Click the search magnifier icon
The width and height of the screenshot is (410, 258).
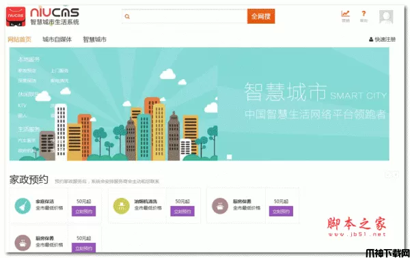click(127, 16)
